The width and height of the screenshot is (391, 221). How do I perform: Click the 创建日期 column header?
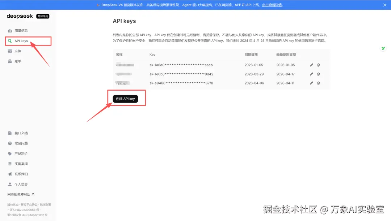point(251,55)
